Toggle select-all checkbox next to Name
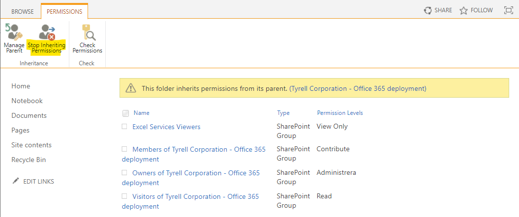The height and width of the screenshot is (217, 519). 126,113
